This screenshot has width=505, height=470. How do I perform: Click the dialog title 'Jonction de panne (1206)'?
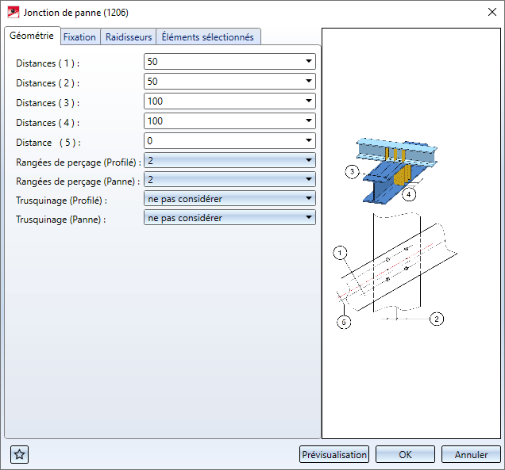pyautogui.click(x=76, y=13)
